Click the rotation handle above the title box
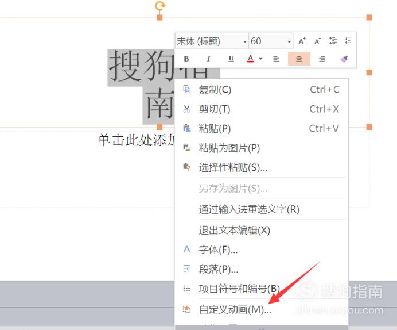 click(x=160, y=6)
